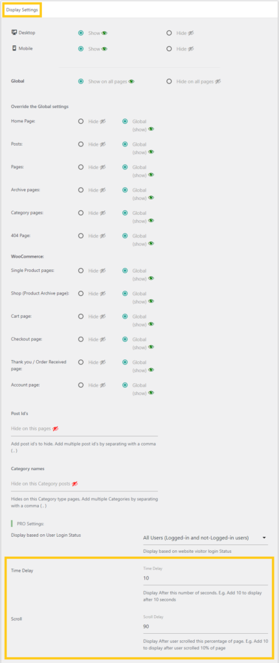The height and width of the screenshot is (663, 279).
Task: Select Hide radio for Cart page
Action: pyautogui.click(x=81, y=316)
